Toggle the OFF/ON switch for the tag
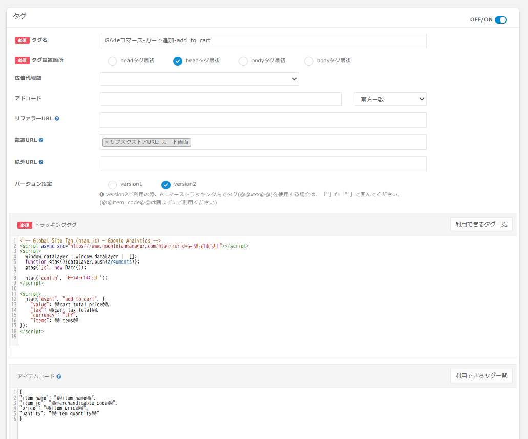 500,20
